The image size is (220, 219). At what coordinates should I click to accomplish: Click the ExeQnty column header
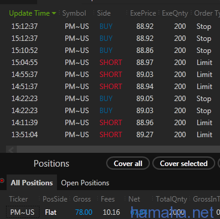pos(175,13)
